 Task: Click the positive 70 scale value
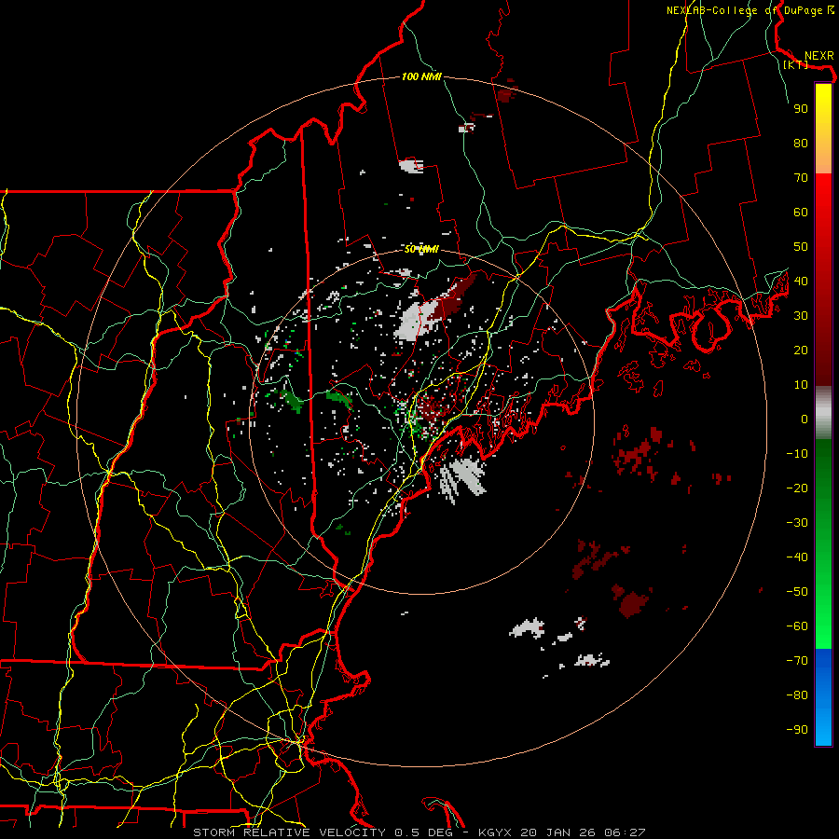pos(801,178)
